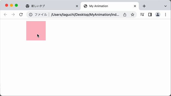Bookmark this page with the star icon
The height and width of the screenshot is (96, 171).
(x=133, y=14)
